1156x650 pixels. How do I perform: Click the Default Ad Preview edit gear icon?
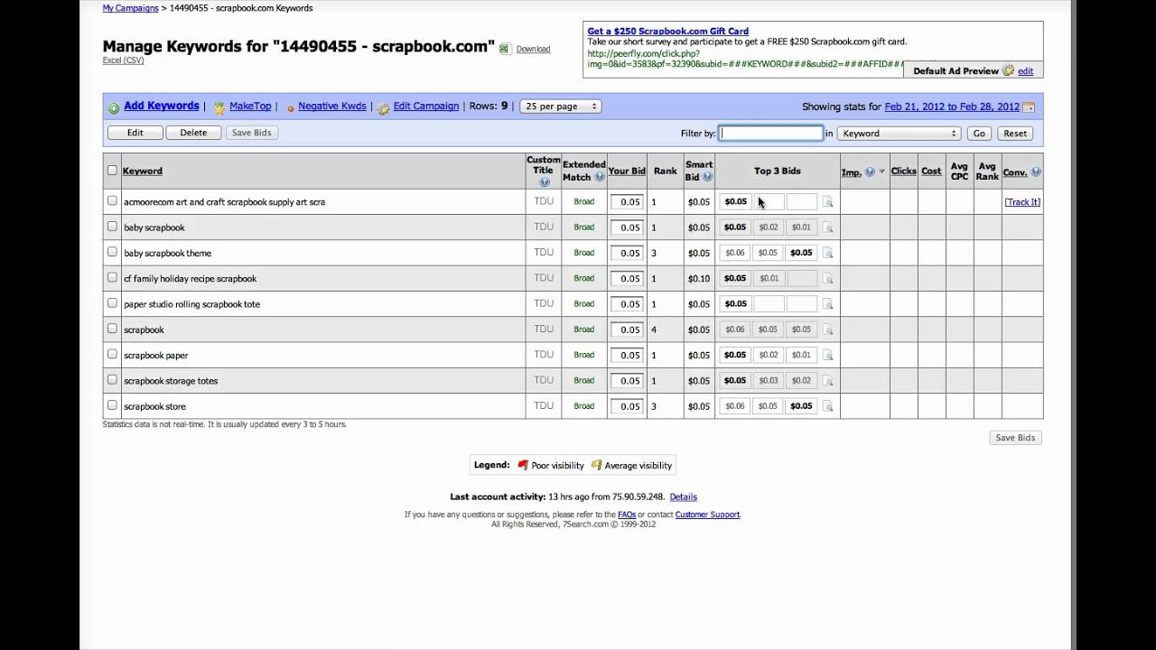pyautogui.click(x=1008, y=70)
